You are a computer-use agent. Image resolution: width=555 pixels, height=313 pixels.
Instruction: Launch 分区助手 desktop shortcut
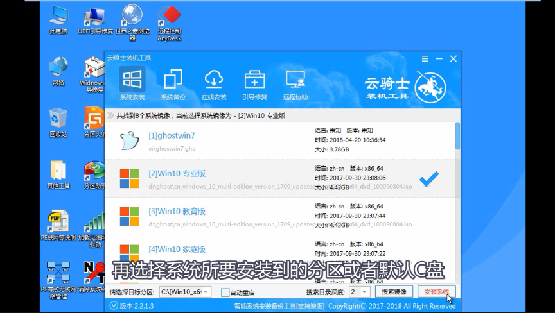pyautogui.click(x=94, y=174)
